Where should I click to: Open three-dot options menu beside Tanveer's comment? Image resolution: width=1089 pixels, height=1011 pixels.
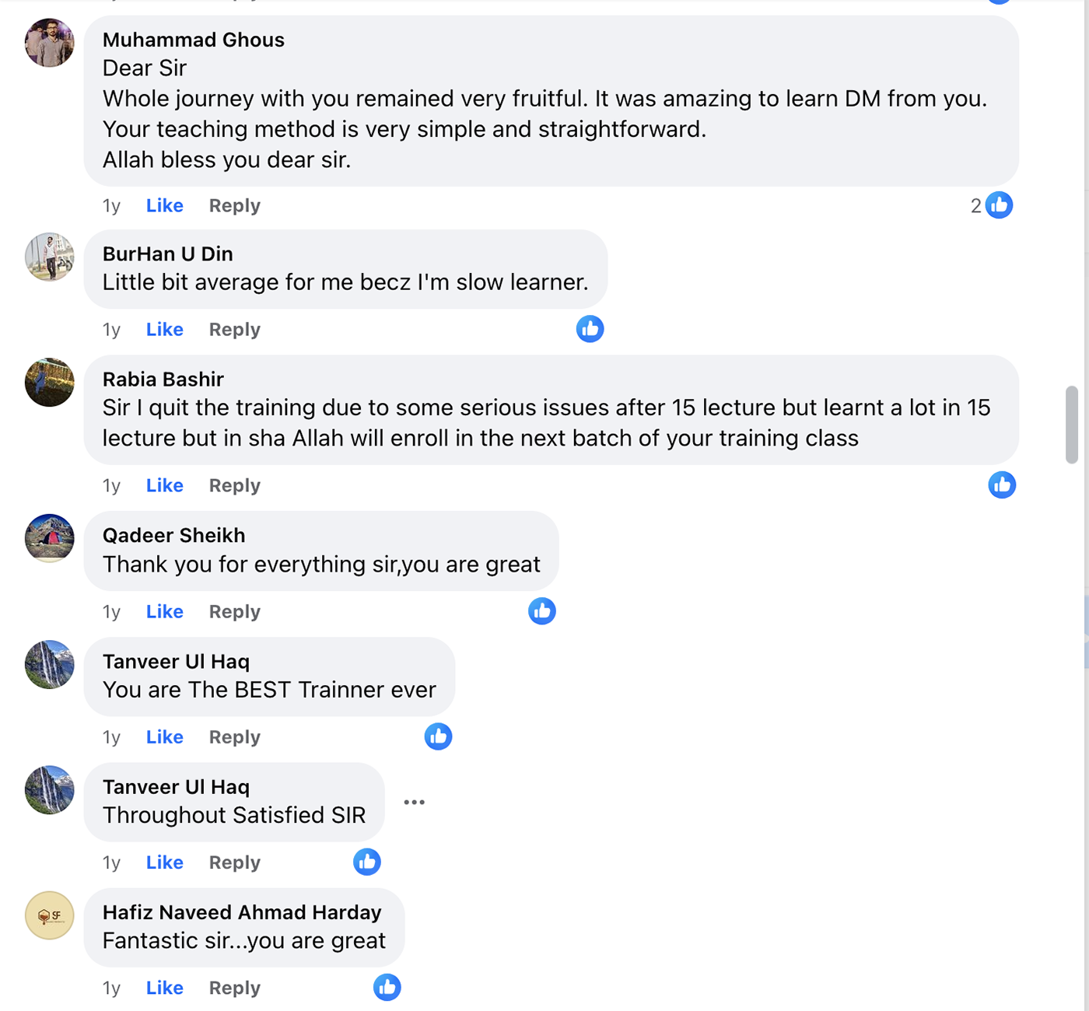(414, 802)
